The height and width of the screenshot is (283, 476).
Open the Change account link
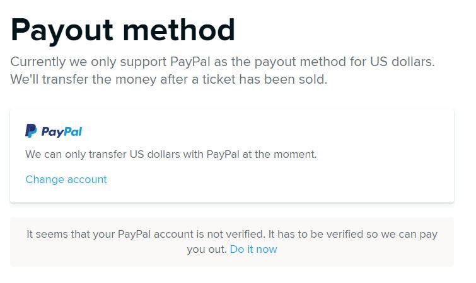pyautogui.click(x=66, y=179)
